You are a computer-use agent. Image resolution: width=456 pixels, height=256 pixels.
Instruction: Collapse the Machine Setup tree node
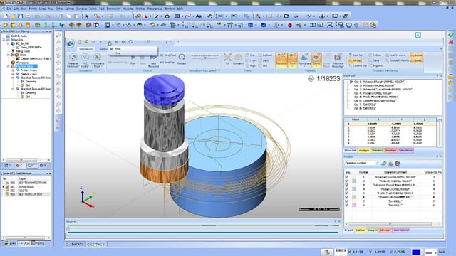(9, 66)
